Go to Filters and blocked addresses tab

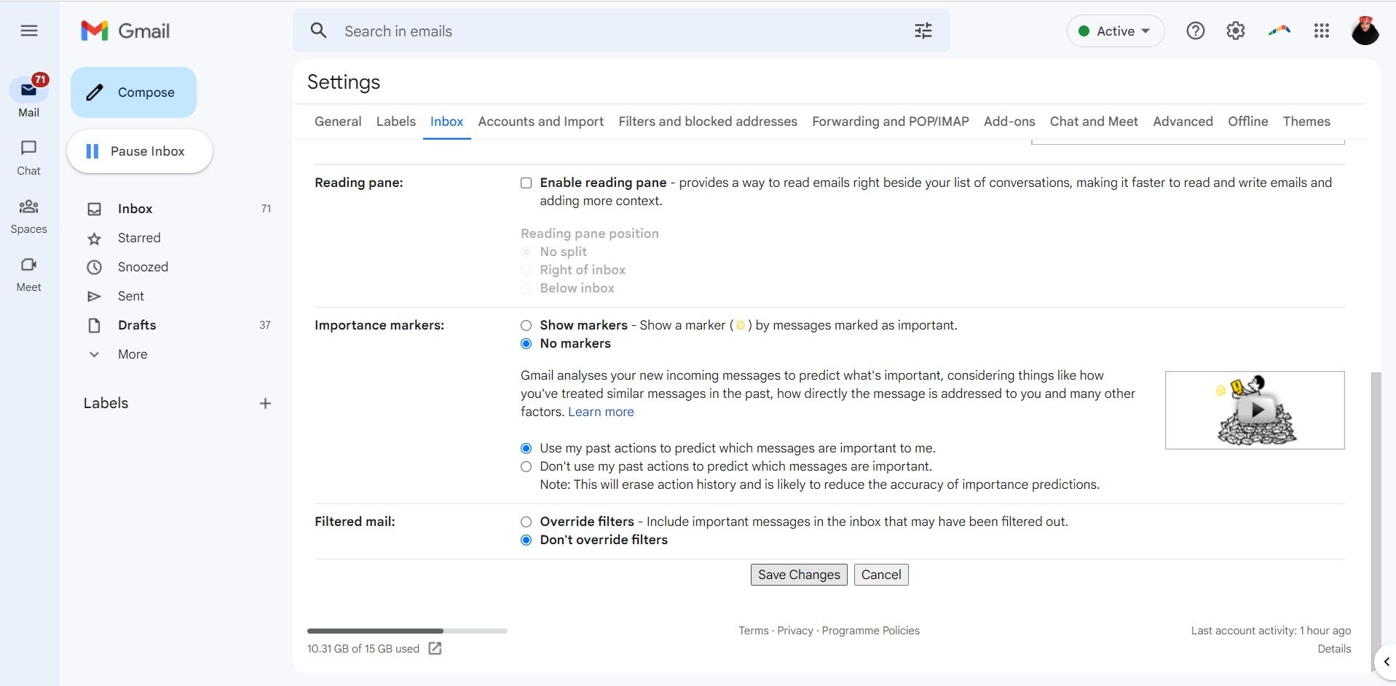pyautogui.click(x=707, y=121)
